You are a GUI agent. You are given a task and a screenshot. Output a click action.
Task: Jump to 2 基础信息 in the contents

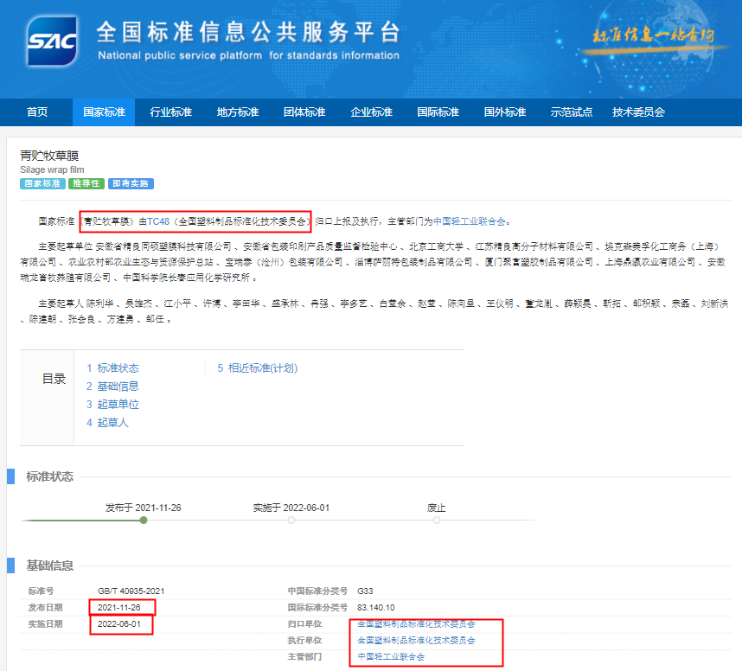[x=112, y=387]
